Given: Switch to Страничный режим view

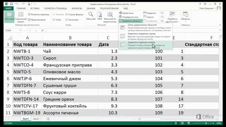Looking at the screenshot, I should (x=20, y=17).
